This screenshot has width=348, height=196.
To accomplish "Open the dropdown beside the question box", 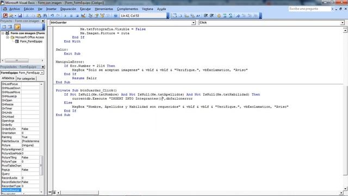I will pyautogui.click(x=332, y=9).
